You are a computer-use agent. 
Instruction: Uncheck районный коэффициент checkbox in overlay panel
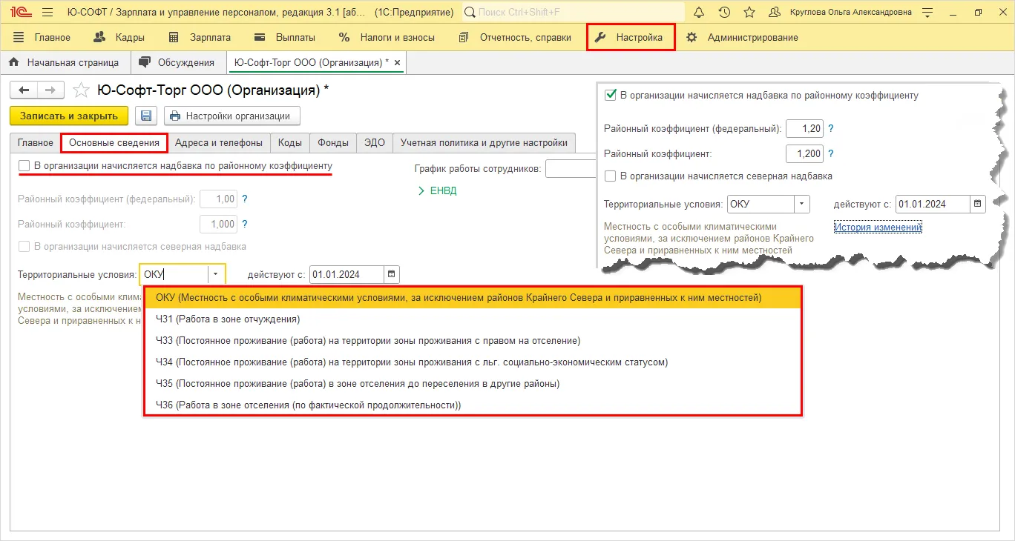point(611,95)
